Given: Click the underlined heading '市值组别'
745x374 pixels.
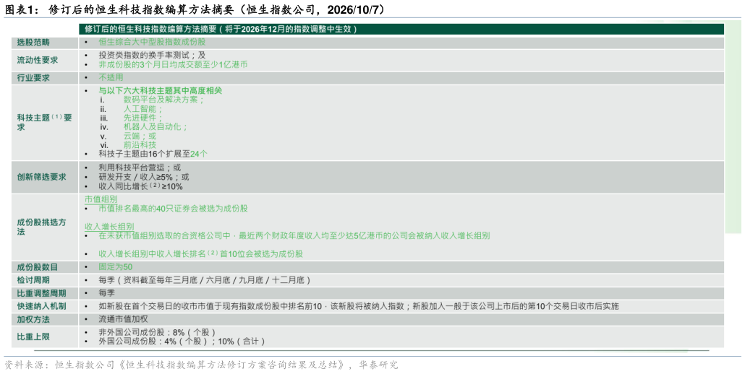Looking at the screenshot, I should [x=101, y=199].
